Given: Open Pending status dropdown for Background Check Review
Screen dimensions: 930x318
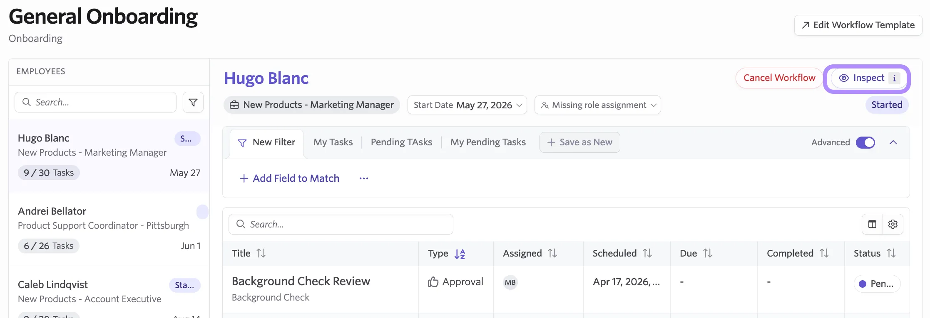Looking at the screenshot, I should coord(877,284).
